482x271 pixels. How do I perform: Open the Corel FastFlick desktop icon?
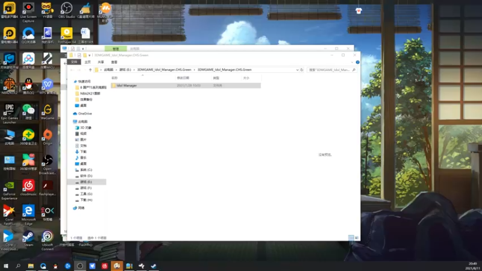(9, 215)
